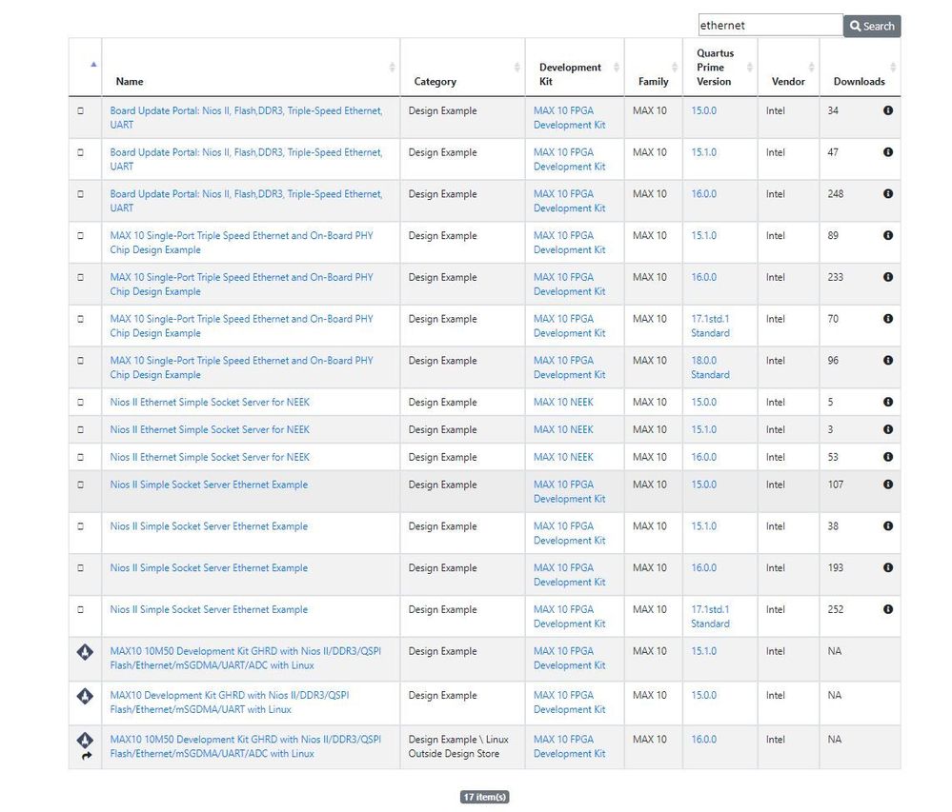
Task: Open info icon beside 248 downloads
Action: (x=888, y=194)
